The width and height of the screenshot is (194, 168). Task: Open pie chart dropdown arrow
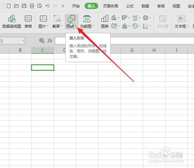pyautogui.click(x=140, y=26)
